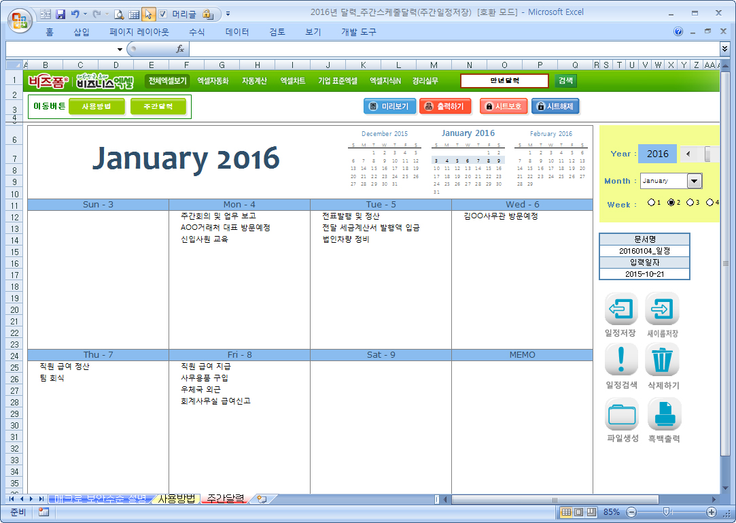Screen dimensions: 736x523
Task: Switch to Page Layout view in status bar
Action: point(579,512)
